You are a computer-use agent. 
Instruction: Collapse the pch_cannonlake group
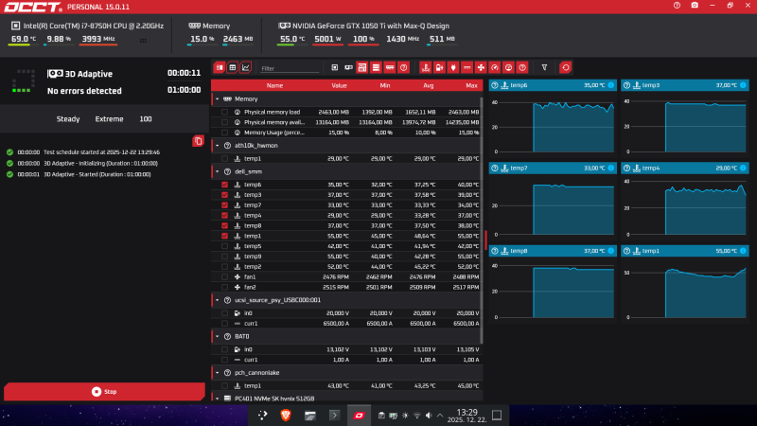[218, 373]
